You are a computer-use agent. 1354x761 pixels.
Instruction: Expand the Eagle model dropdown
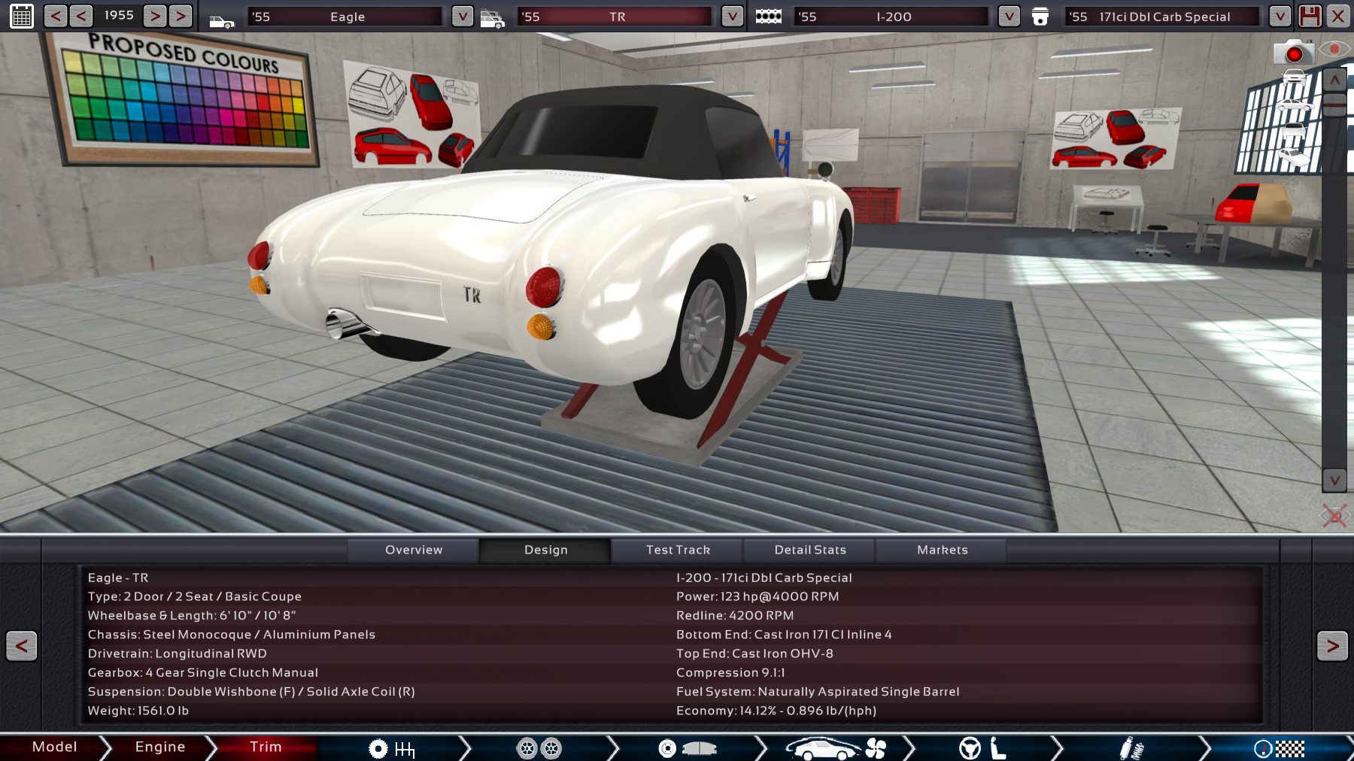click(462, 16)
